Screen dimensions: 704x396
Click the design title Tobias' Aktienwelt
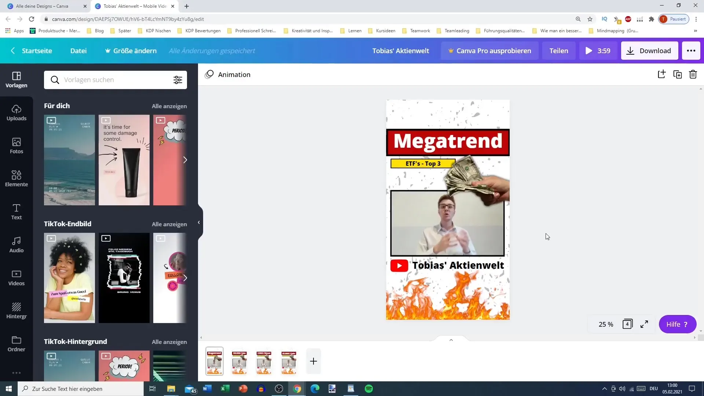pyautogui.click(x=400, y=51)
